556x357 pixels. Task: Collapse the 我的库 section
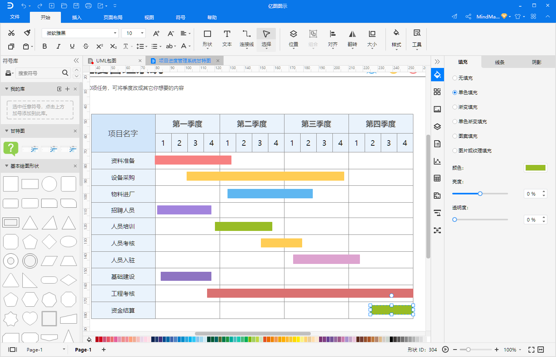(7, 89)
